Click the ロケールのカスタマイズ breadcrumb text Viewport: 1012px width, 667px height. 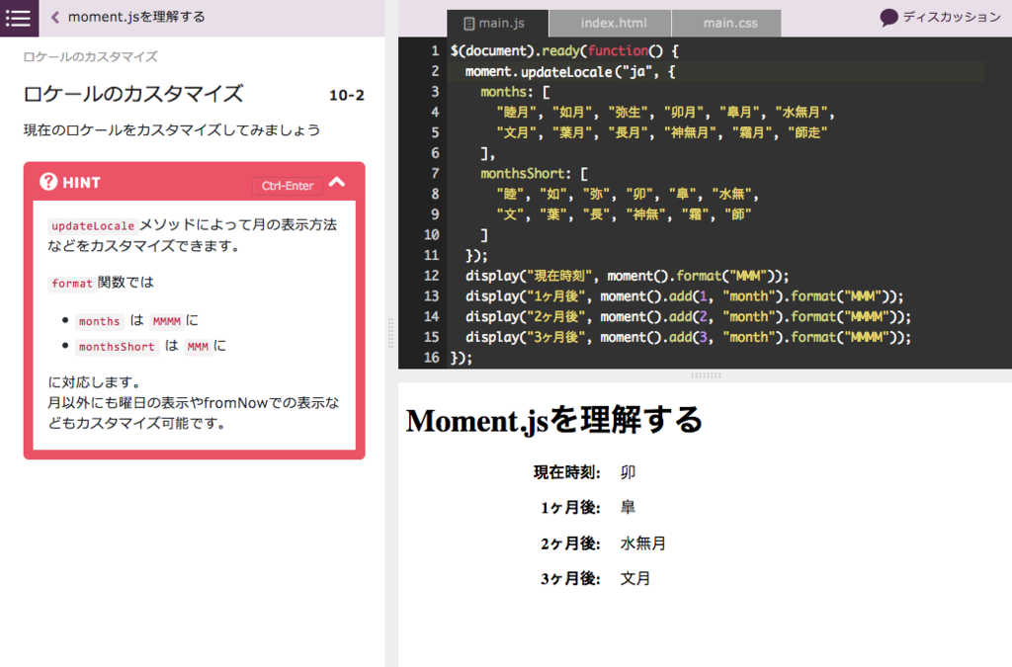click(90, 56)
